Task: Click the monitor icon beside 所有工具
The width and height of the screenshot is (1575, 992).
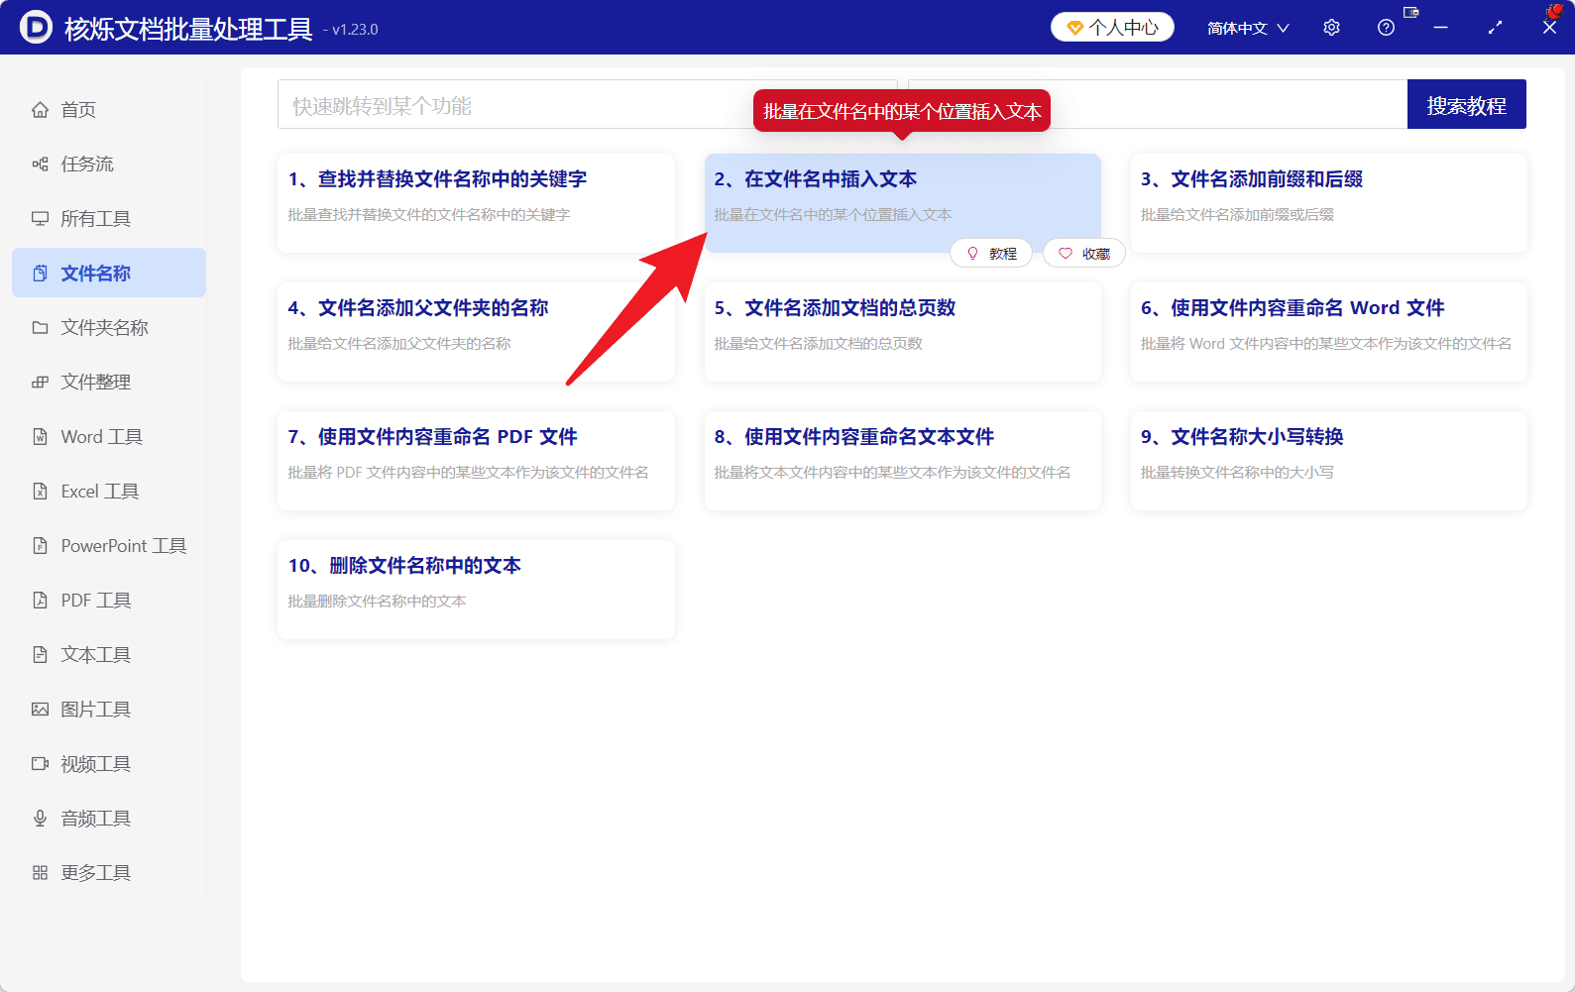Action: coord(40,219)
